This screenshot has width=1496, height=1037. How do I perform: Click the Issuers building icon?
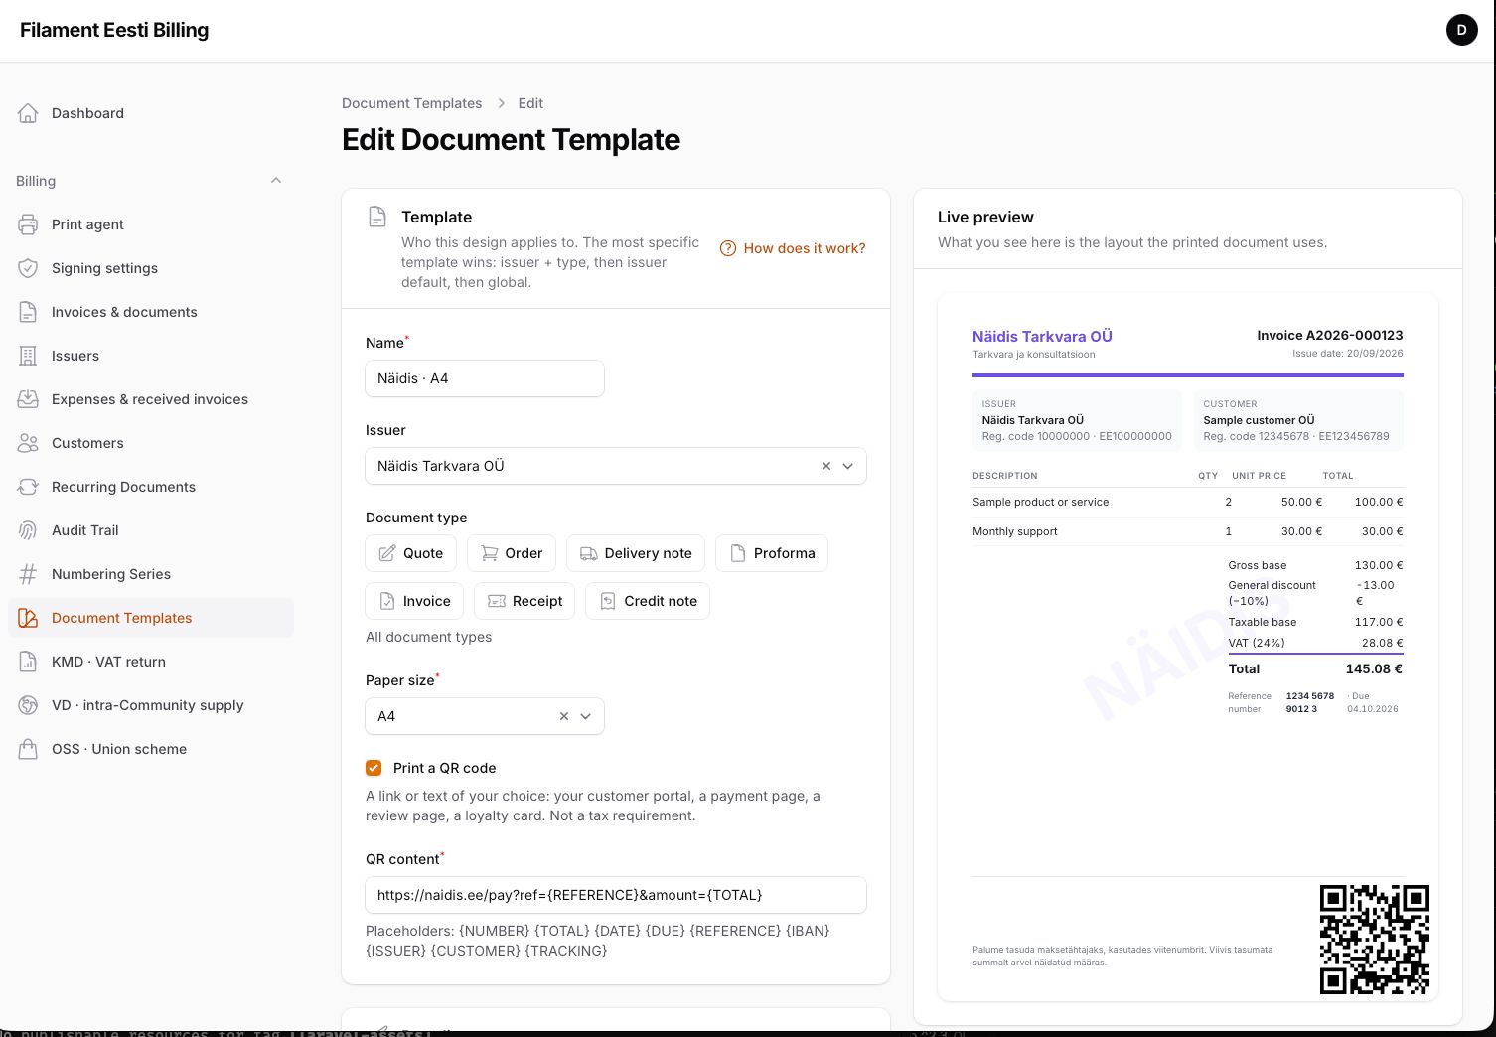click(x=28, y=356)
